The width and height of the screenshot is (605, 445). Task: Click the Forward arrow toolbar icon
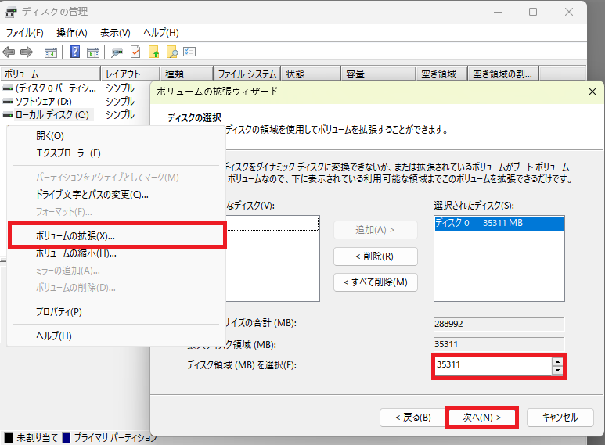(x=27, y=52)
